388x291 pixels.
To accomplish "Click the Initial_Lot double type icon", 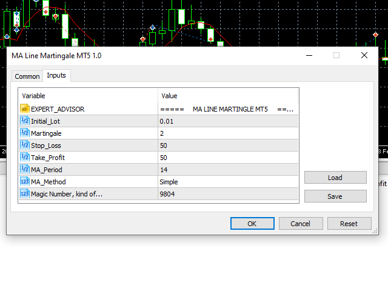I will (25, 121).
